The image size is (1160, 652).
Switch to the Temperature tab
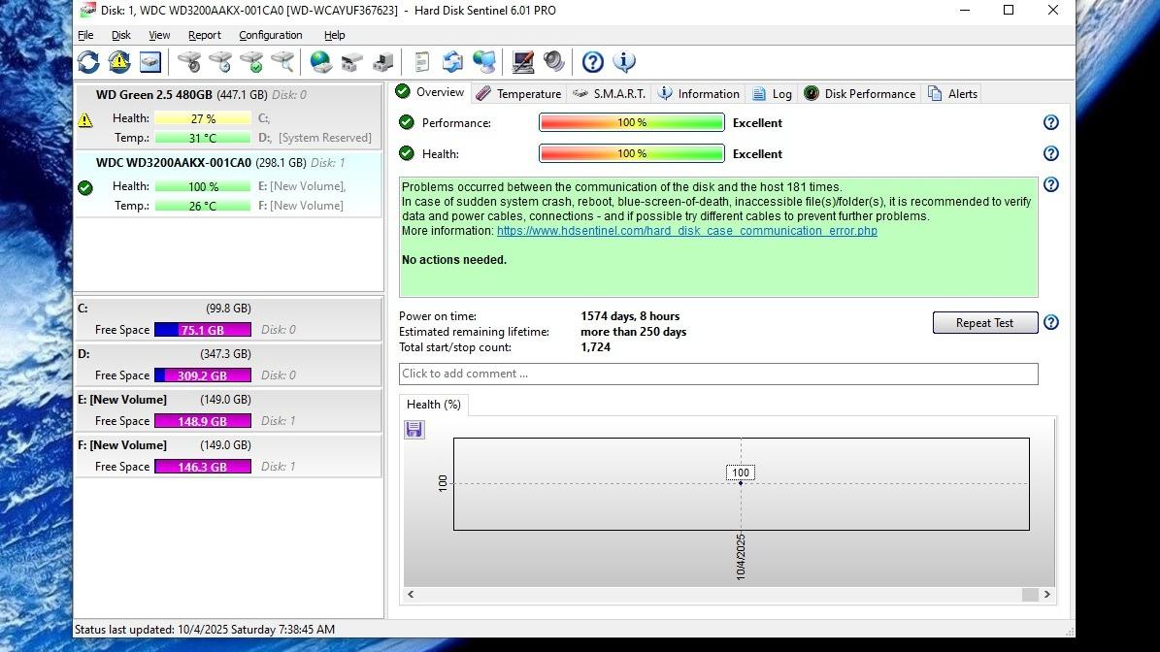[x=518, y=94]
